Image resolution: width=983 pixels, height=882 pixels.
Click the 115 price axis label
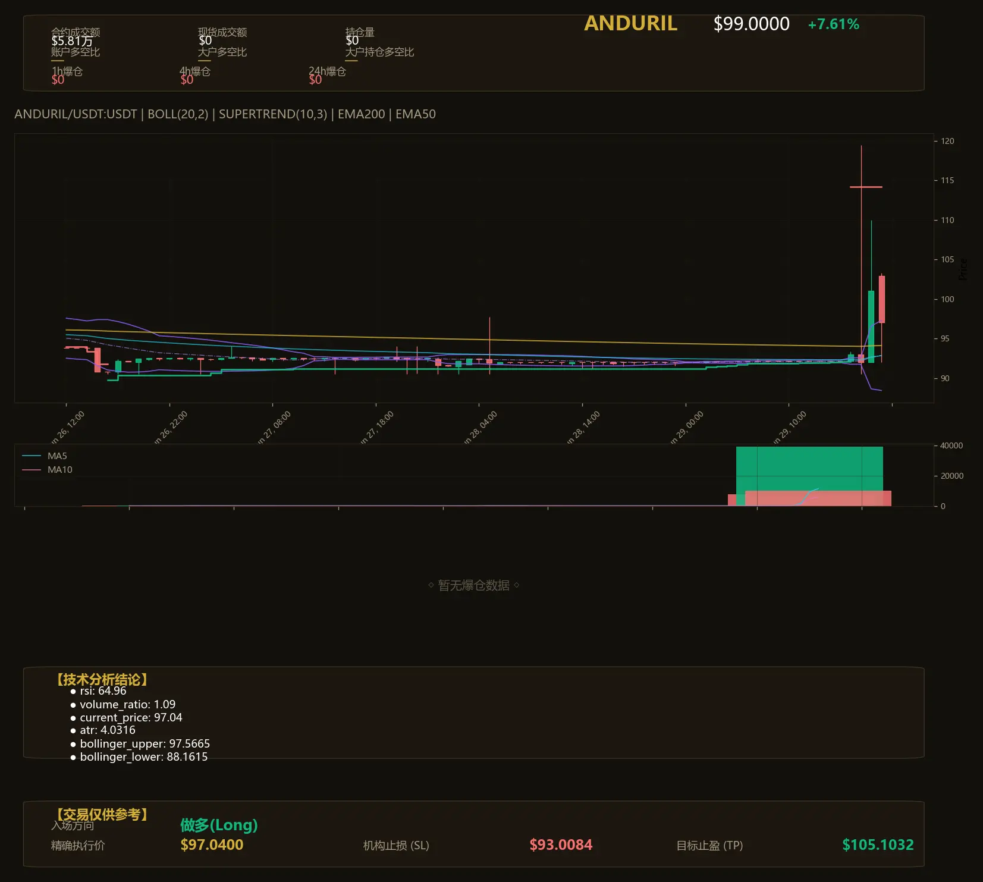(947, 180)
